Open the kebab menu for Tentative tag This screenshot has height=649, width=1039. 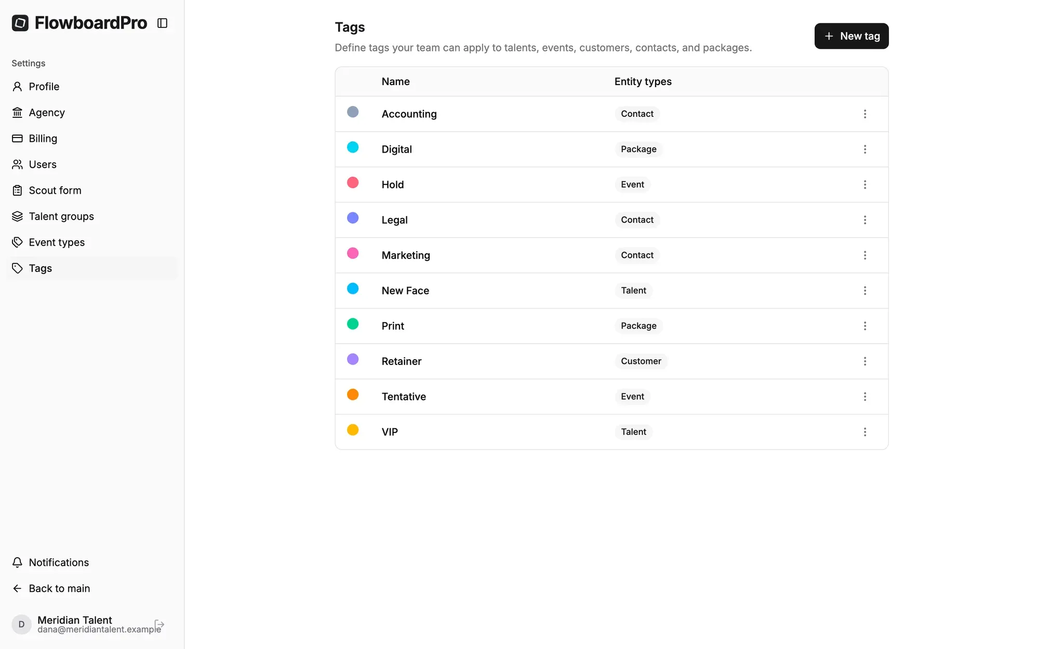pyautogui.click(x=865, y=396)
